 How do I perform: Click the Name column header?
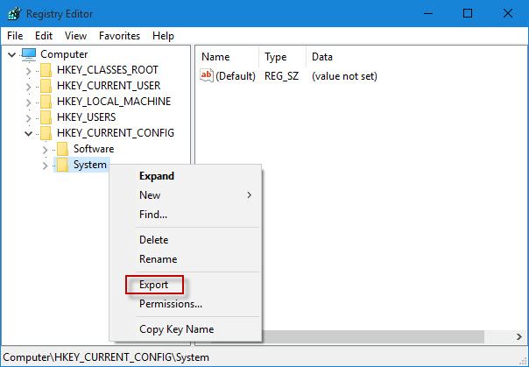pyautogui.click(x=215, y=57)
